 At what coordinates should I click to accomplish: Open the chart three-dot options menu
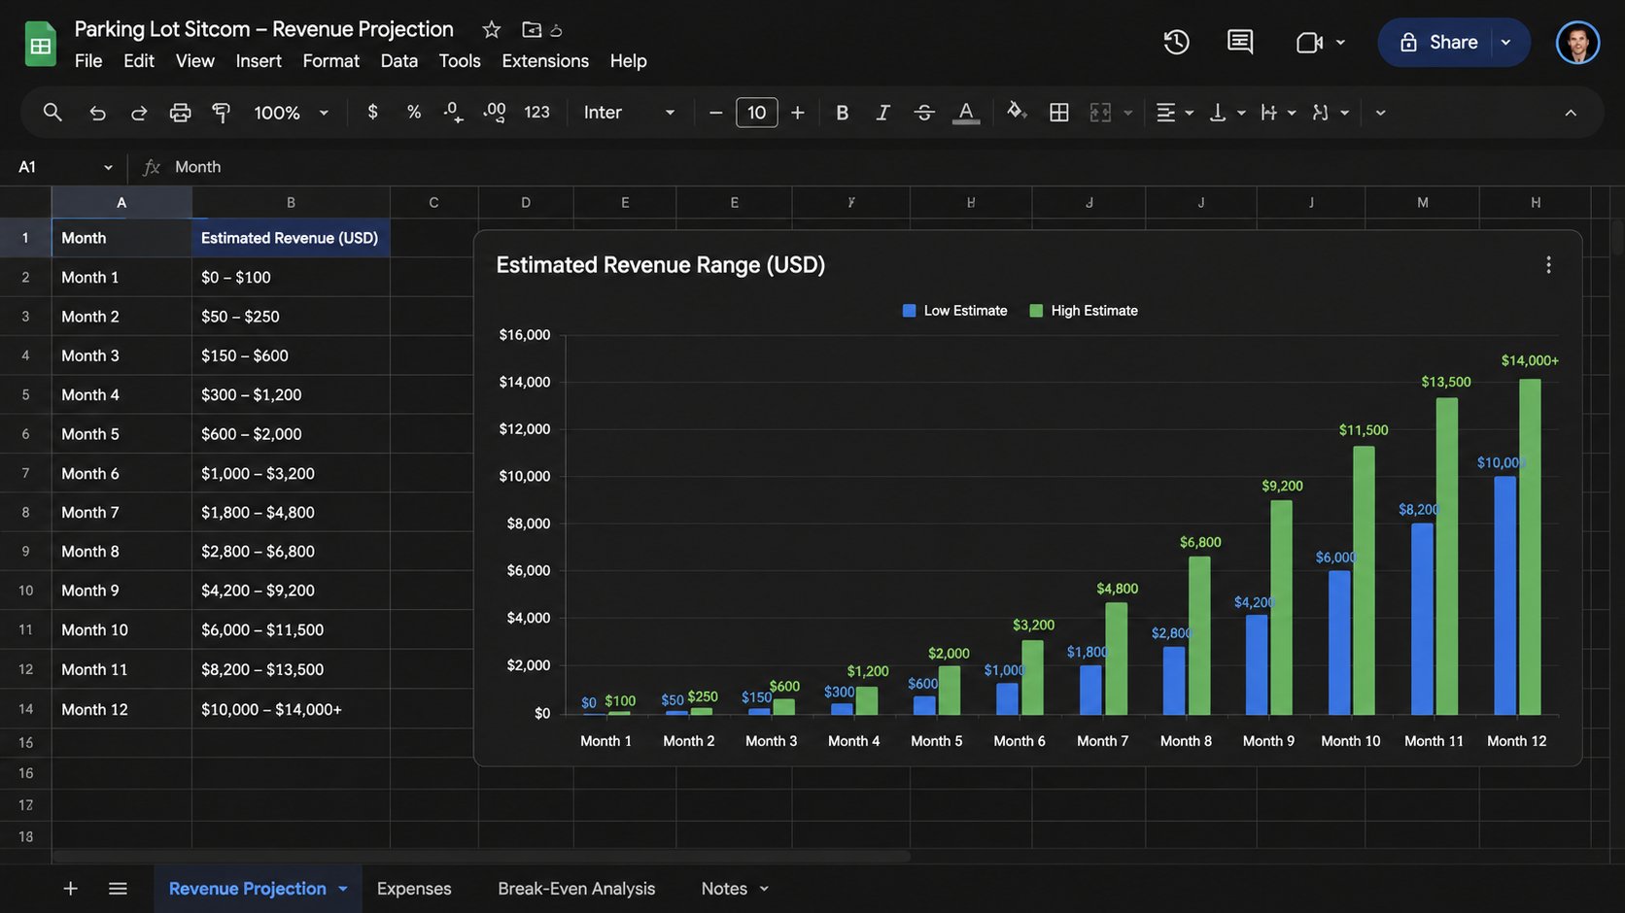pyautogui.click(x=1548, y=264)
